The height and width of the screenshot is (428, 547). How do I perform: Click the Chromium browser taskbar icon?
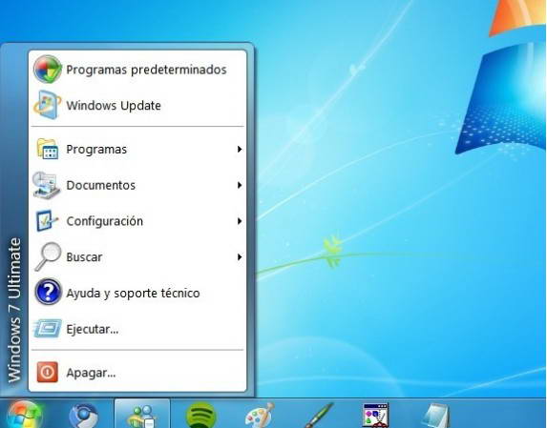pyautogui.click(x=84, y=416)
